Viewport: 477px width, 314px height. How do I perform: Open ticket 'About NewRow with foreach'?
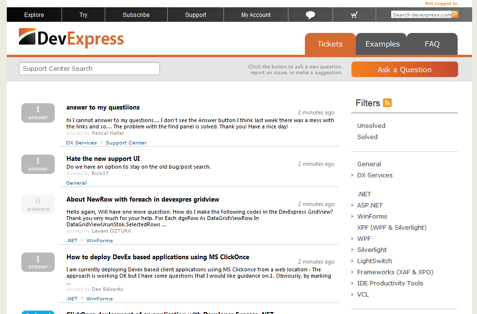(x=143, y=200)
